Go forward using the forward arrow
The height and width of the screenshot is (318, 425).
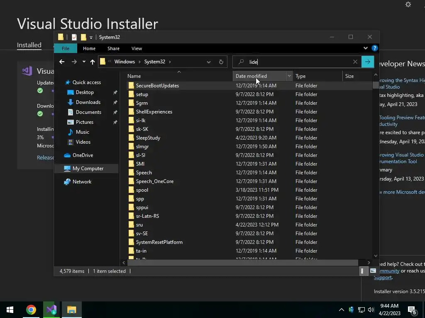[74, 62]
